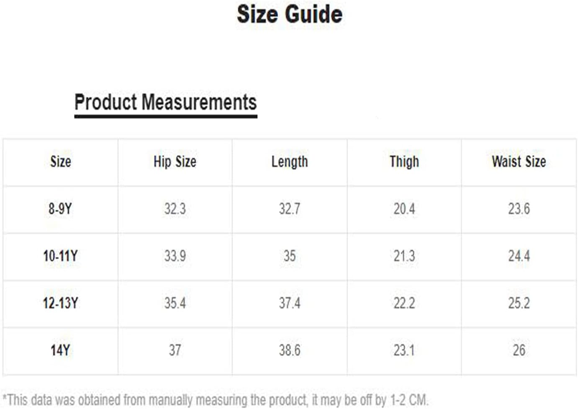578x409 pixels.
Task: Click hip size value 37
Action: [175, 350]
